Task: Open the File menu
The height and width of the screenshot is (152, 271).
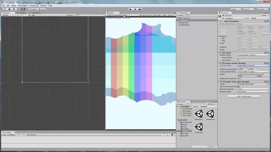Action: click(x=3, y=5)
